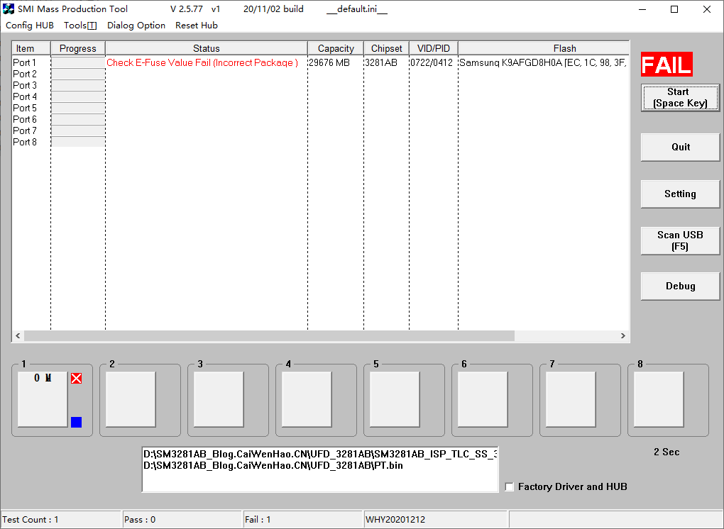Open the Setting dialog
The image size is (724, 529).
point(679,193)
